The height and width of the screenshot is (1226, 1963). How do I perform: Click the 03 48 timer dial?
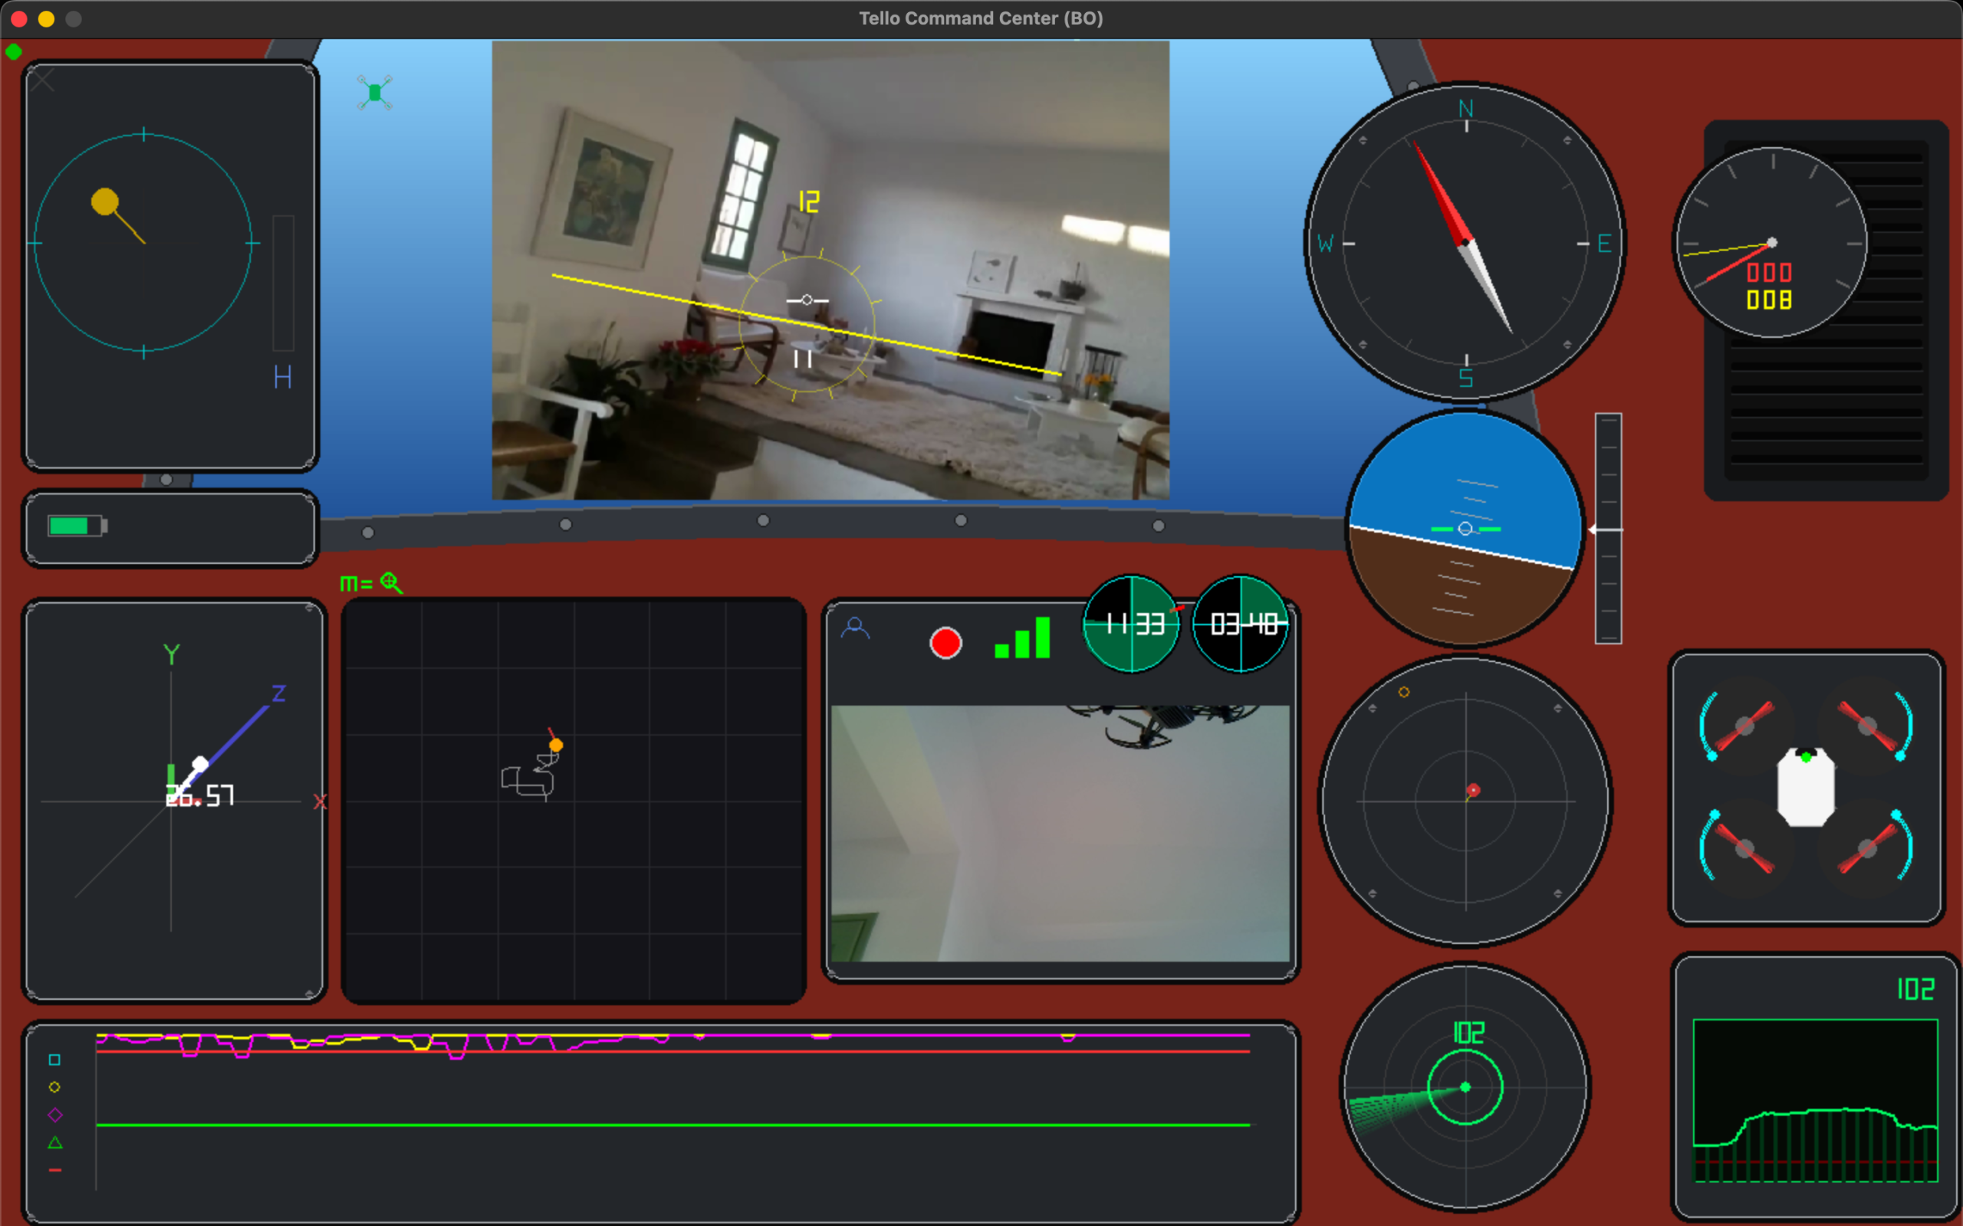coord(1241,624)
